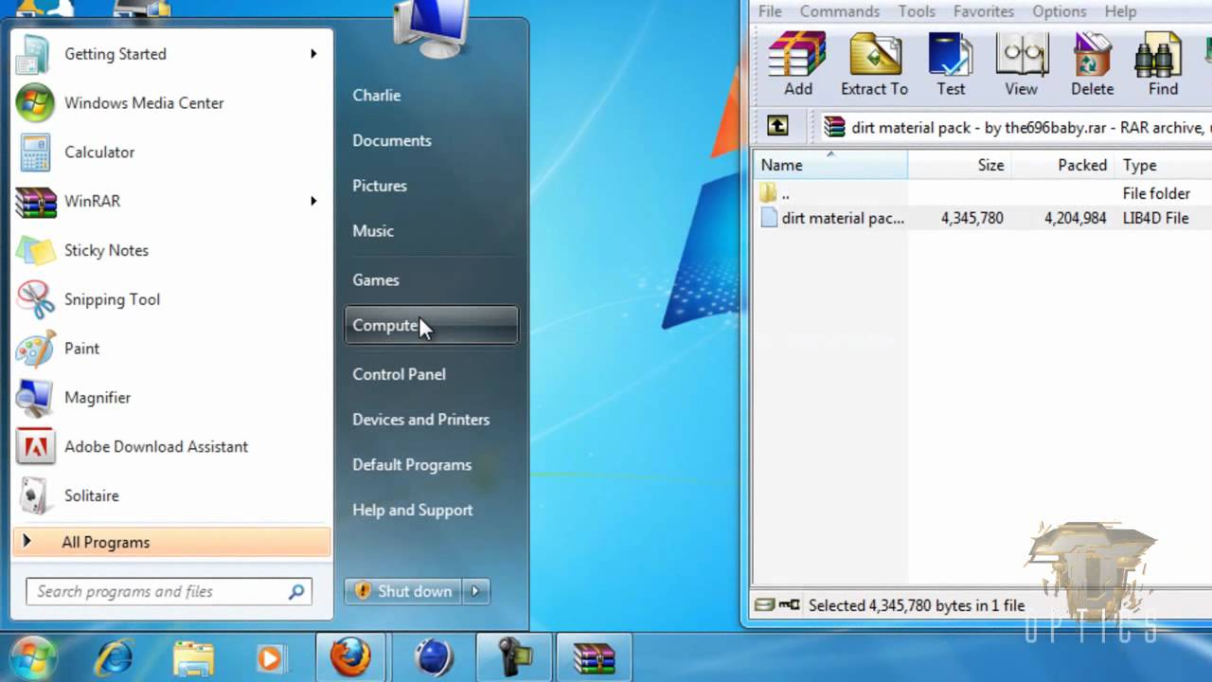Open Help and Support
1212x682 pixels.
pos(412,511)
